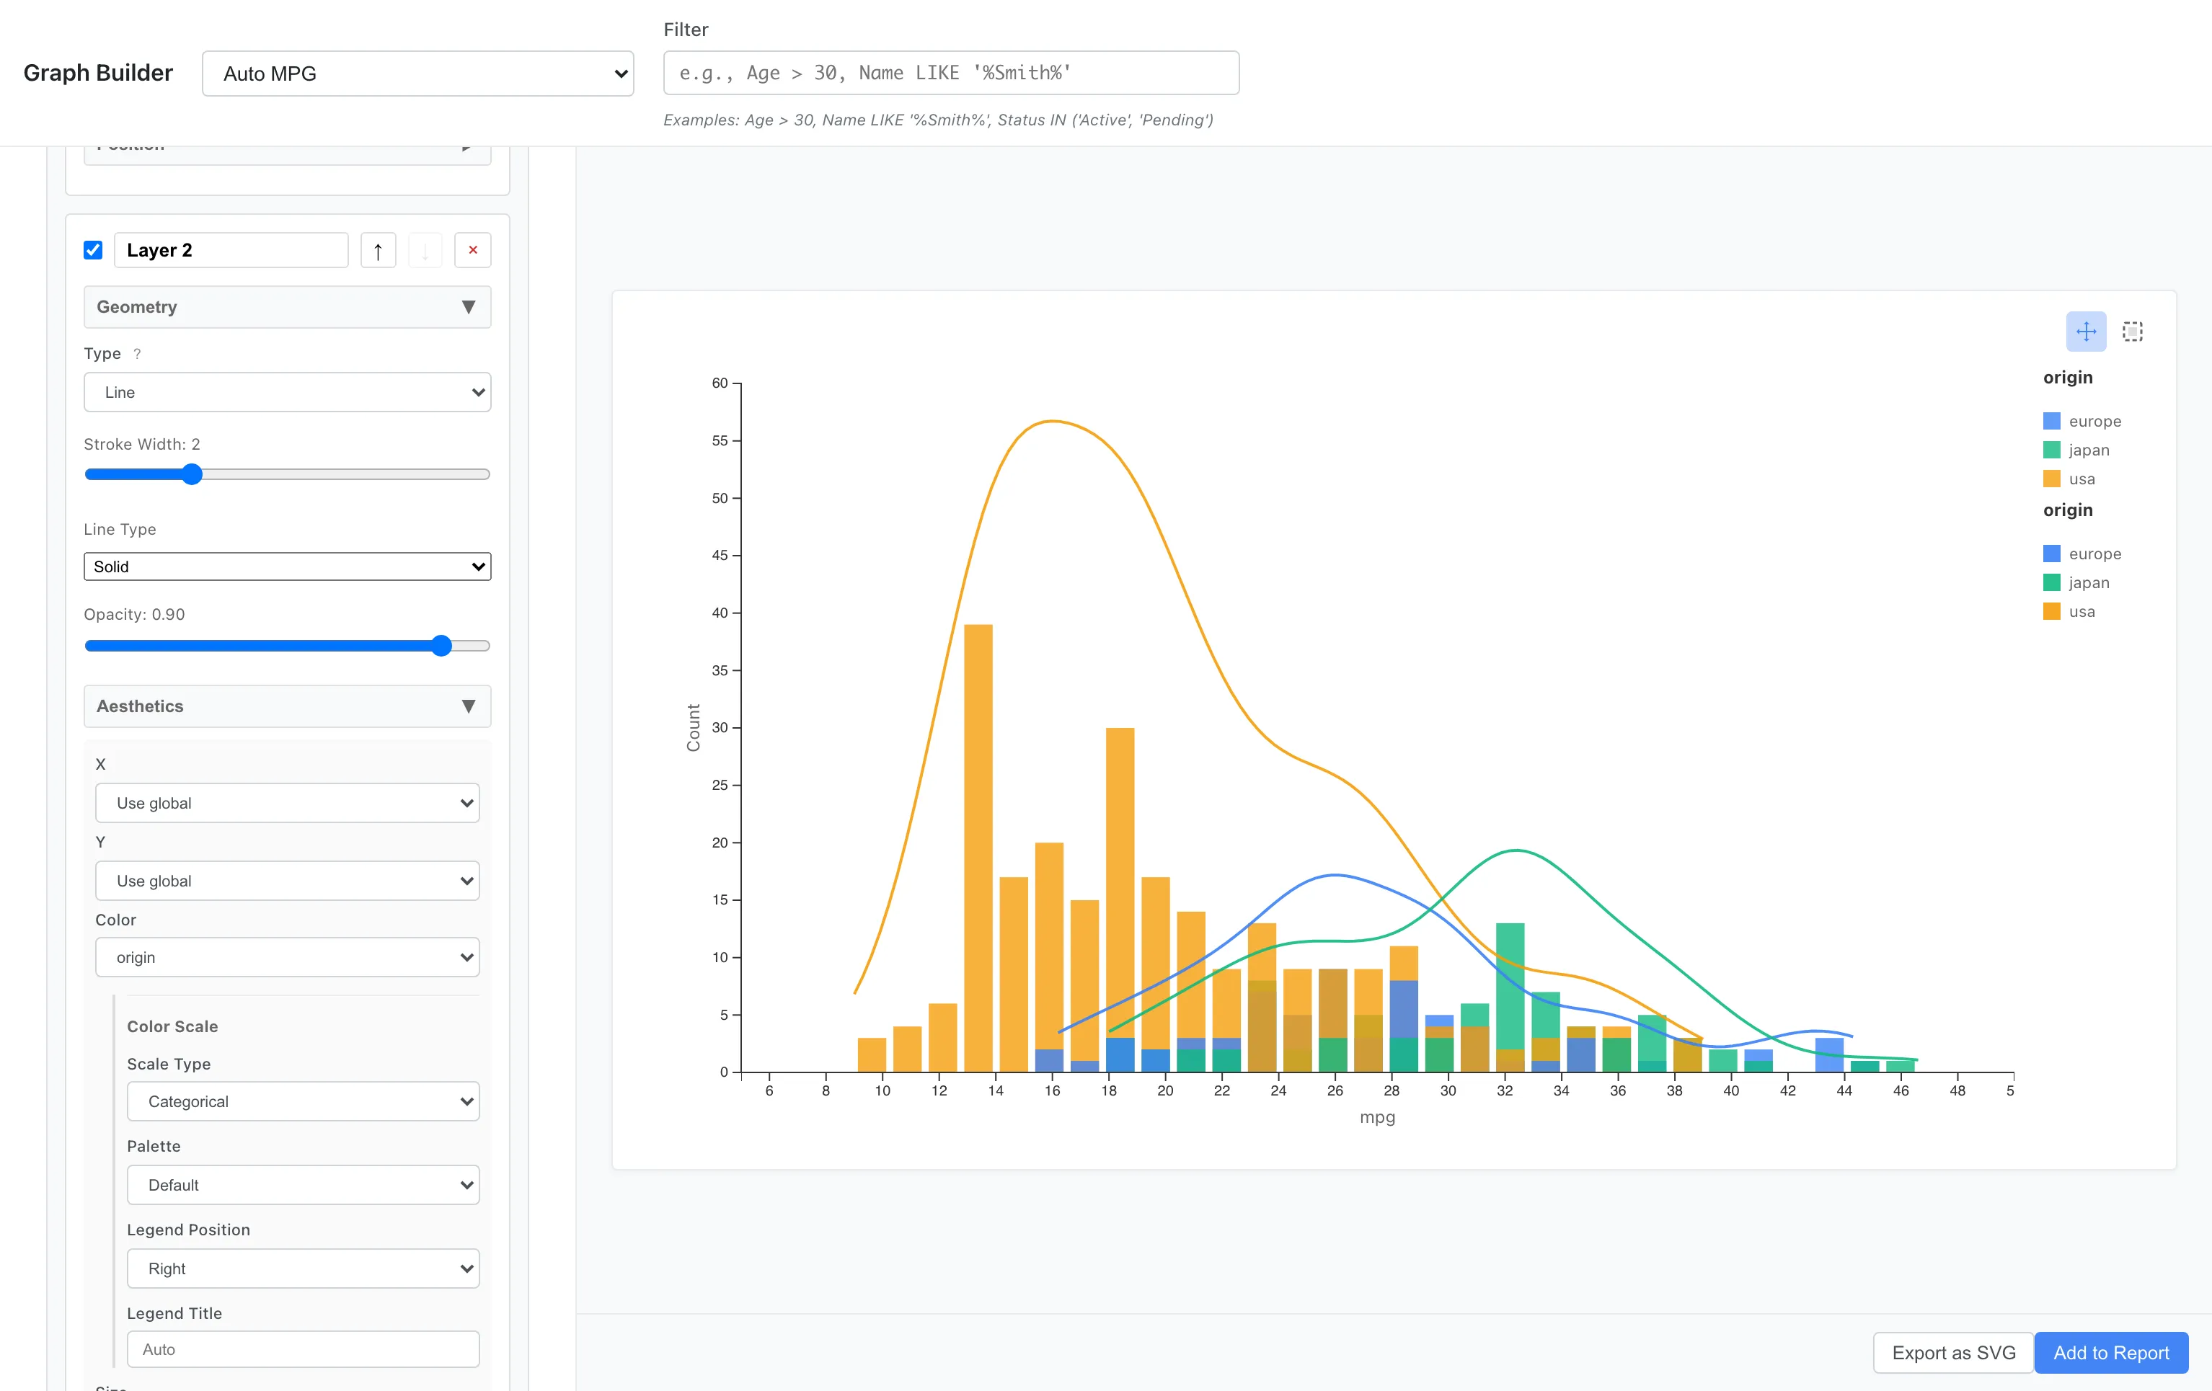Collapse the Geometry section
The image size is (2212, 1391).
(x=469, y=306)
